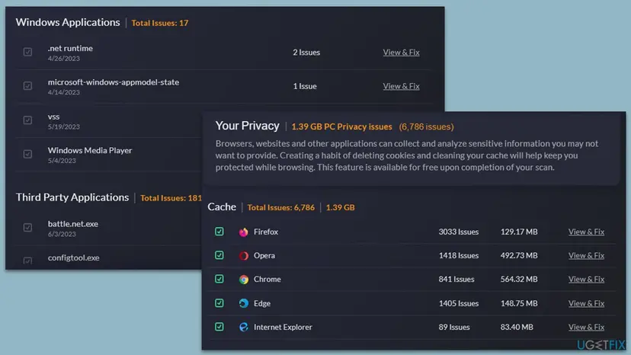The height and width of the screenshot is (355, 631).
Task: Open View & Fix for microsoft-windows-appmodel-state
Action: point(401,86)
